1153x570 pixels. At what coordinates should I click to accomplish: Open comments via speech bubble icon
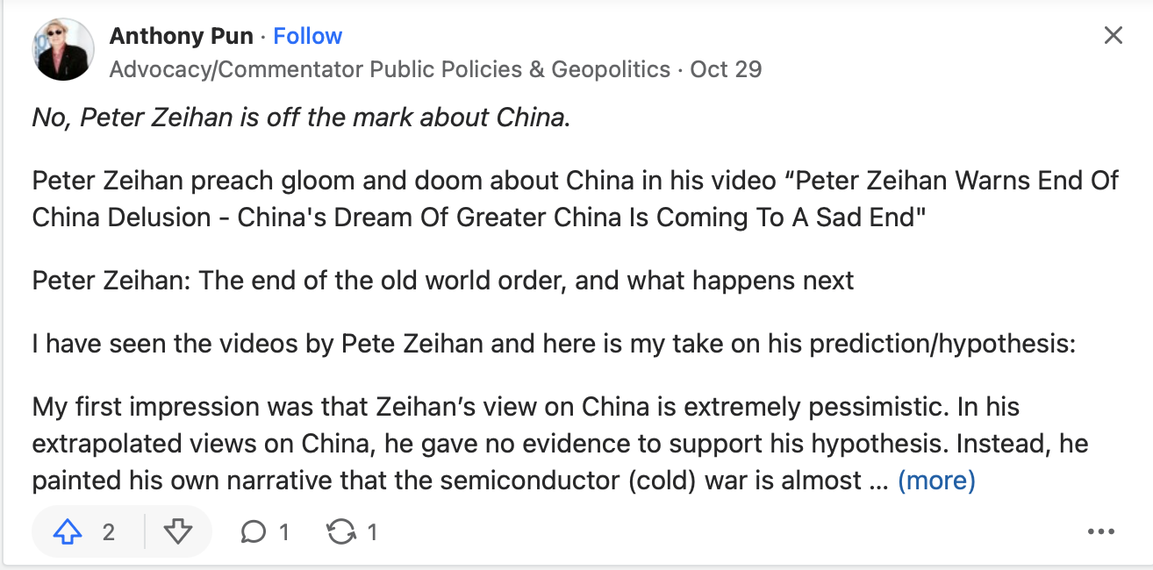(x=254, y=531)
